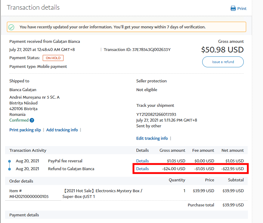Click the Order details section header
Image resolution: width=263 pixels, height=223 pixels.
coord(21,181)
